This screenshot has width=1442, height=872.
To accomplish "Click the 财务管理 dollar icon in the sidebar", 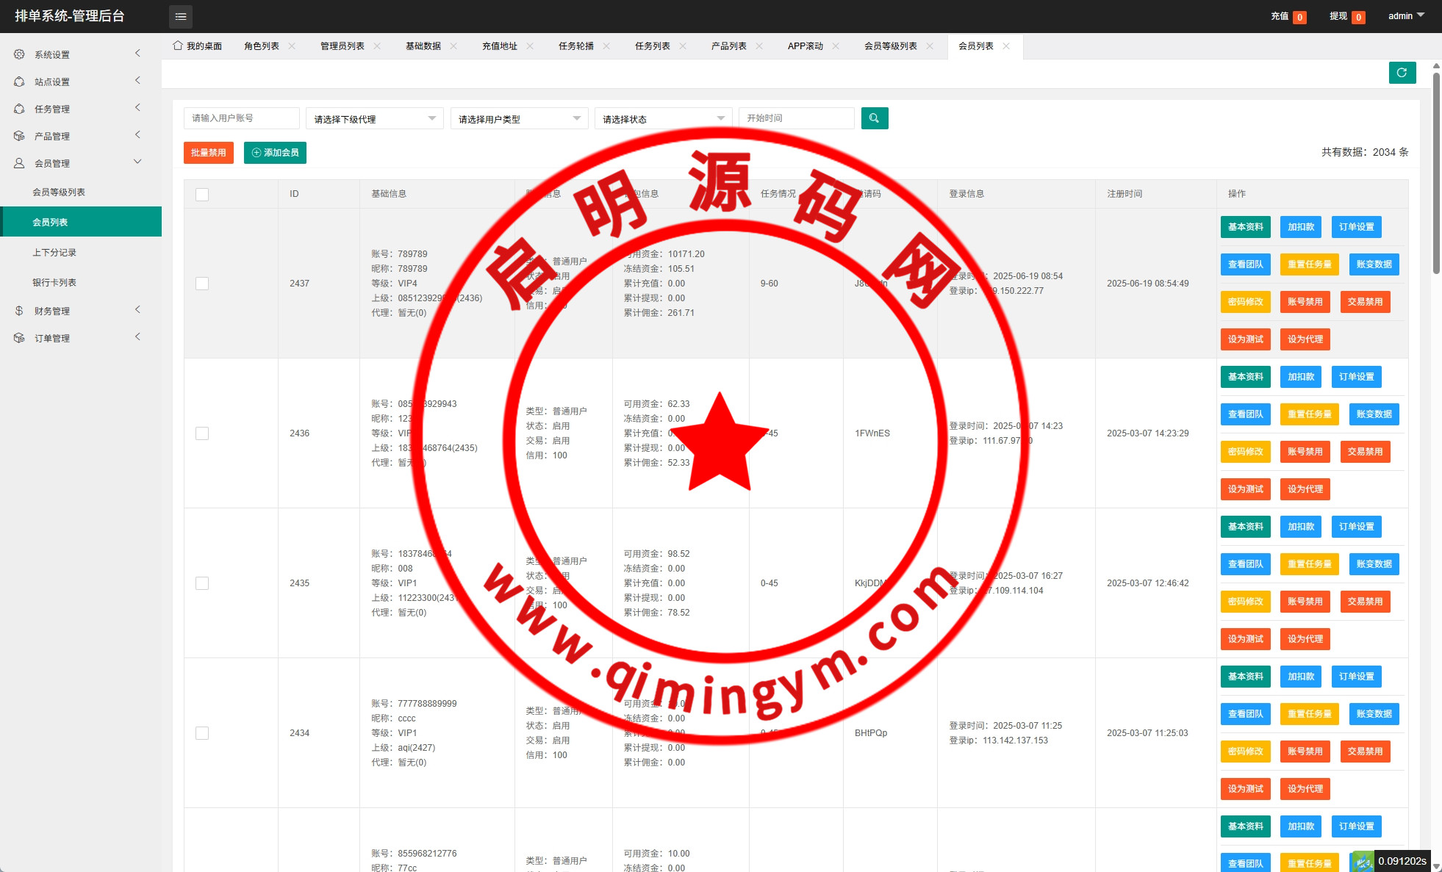I will point(19,311).
